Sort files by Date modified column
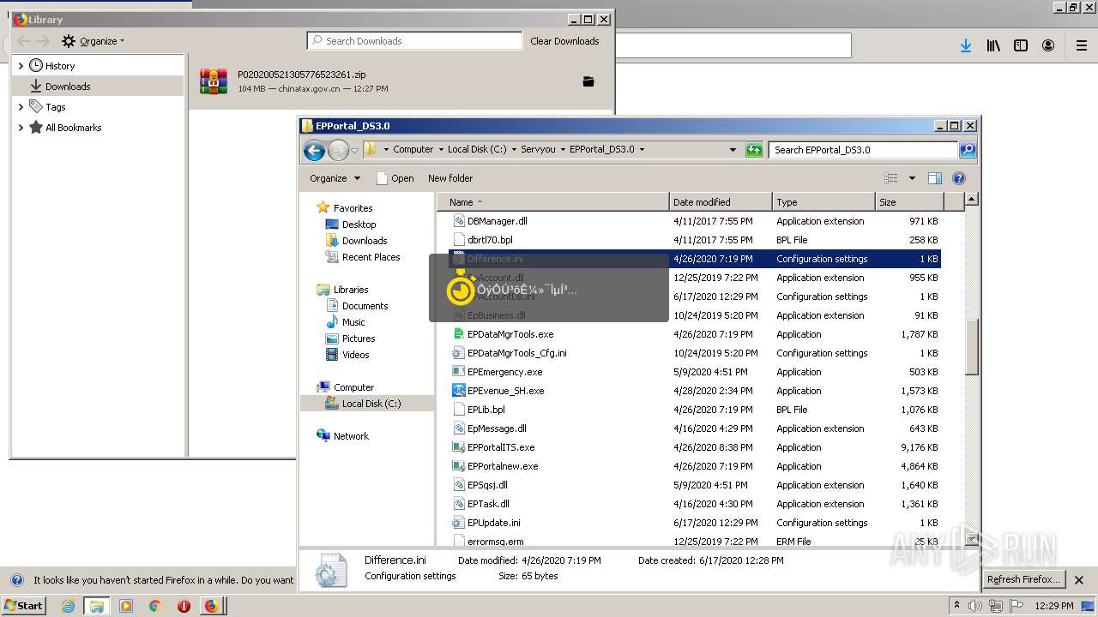The width and height of the screenshot is (1098, 617). (x=721, y=202)
